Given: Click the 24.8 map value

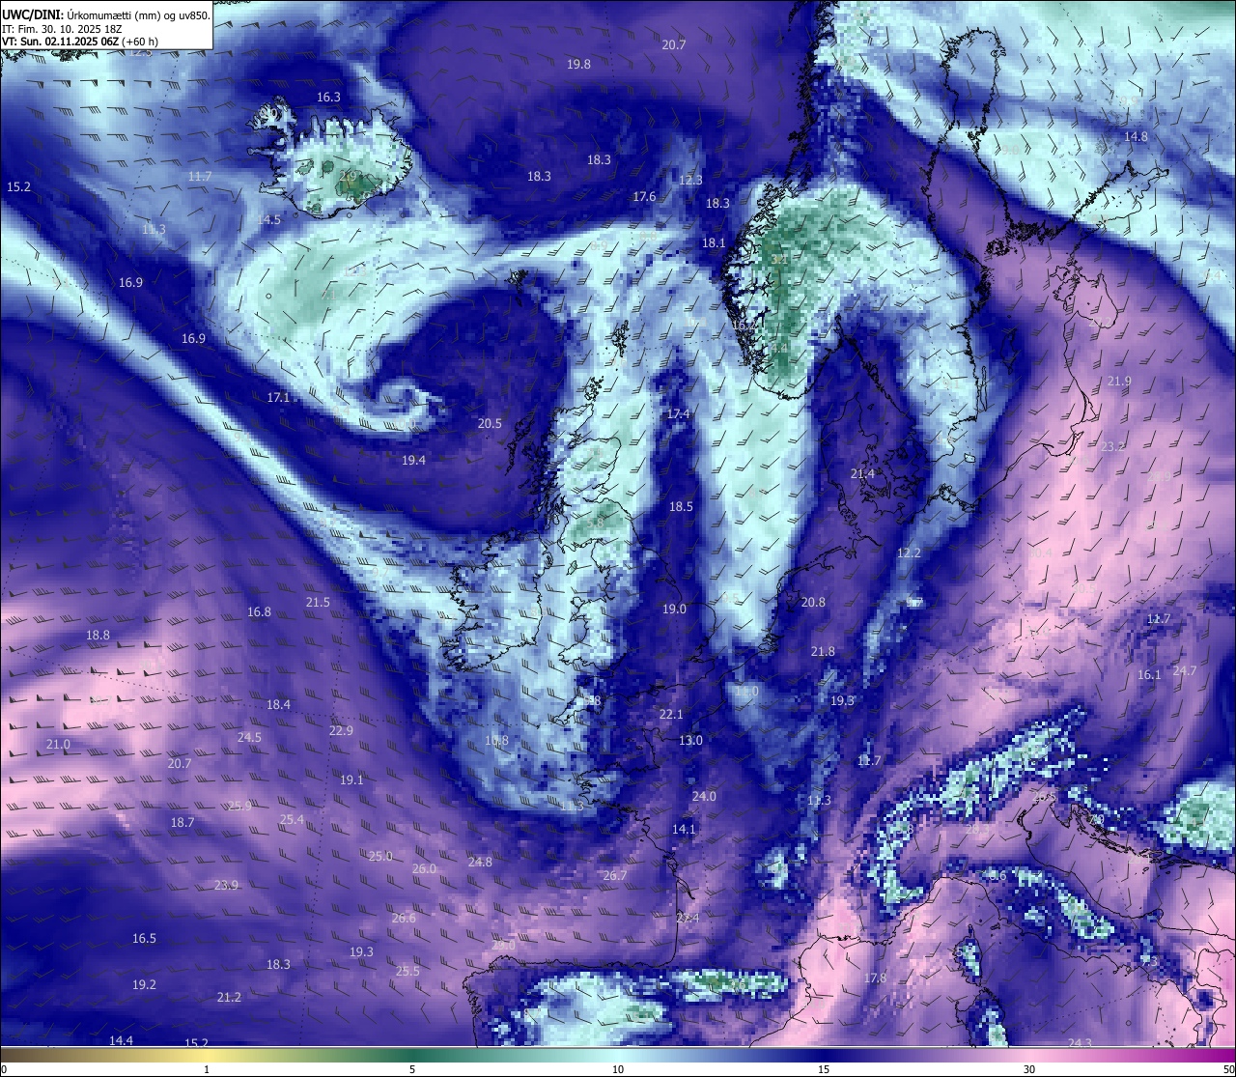Looking at the screenshot, I should pyautogui.click(x=480, y=862).
